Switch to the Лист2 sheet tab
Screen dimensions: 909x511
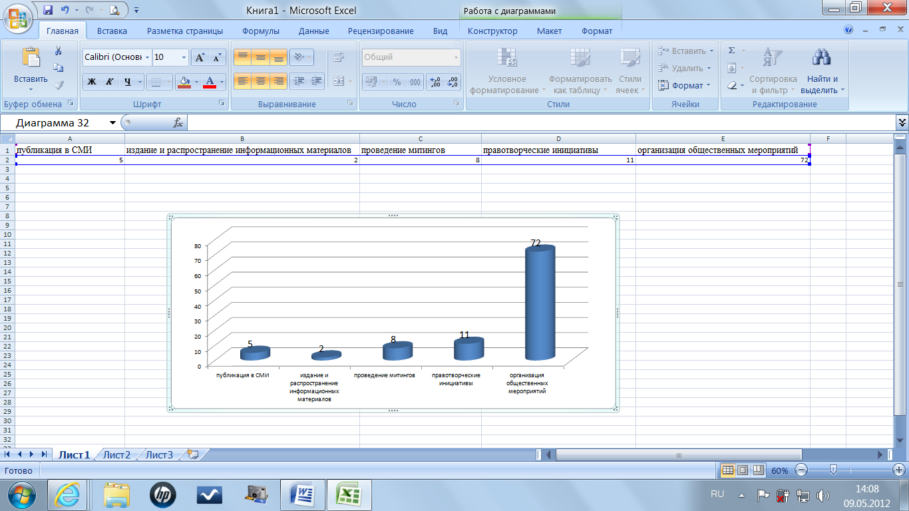[x=117, y=455]
